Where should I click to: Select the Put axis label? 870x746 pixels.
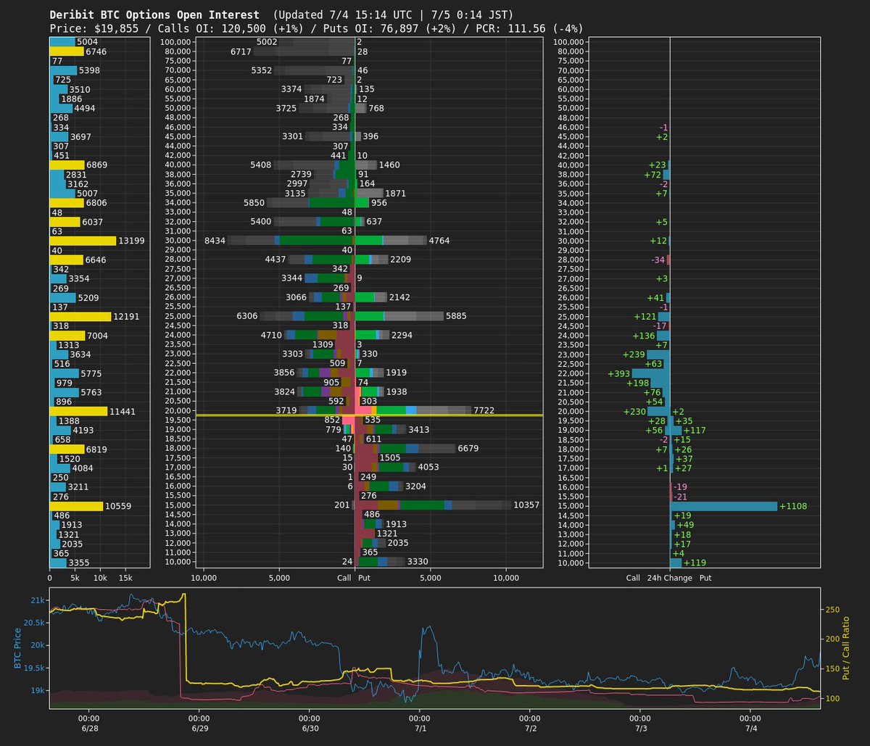[x=364, y=578]
